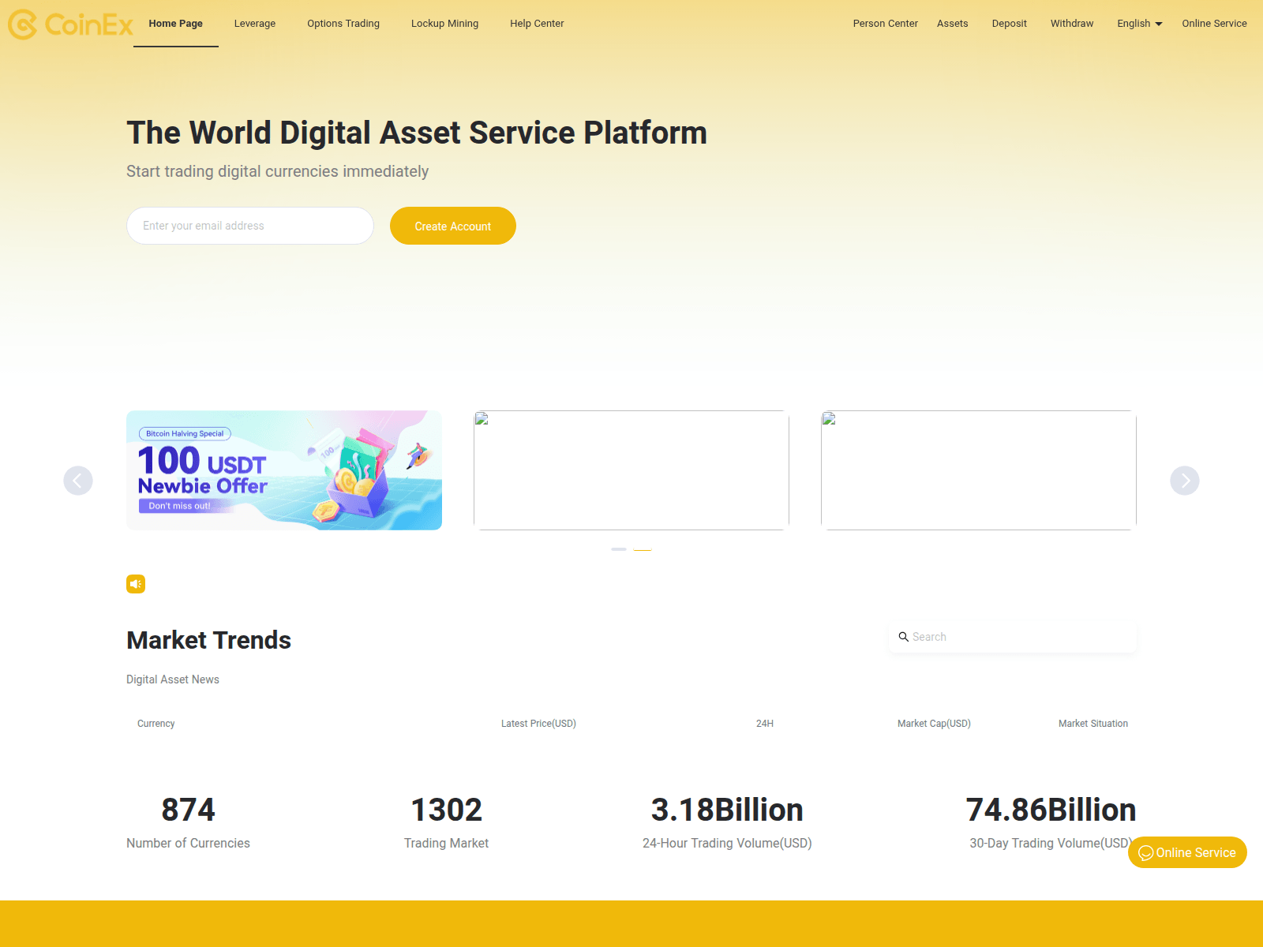Click the CoinEx logo
The height and width of the screenshot is (947, 1263).
(71, 24)
